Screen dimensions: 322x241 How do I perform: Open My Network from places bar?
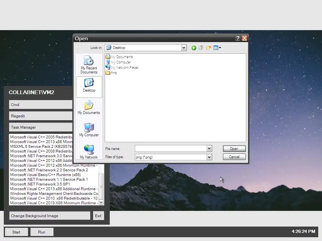click(x=89, y=152)
